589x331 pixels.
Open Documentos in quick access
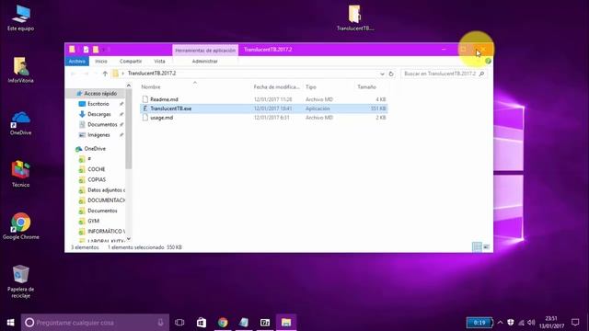click(x=102, y=124)
